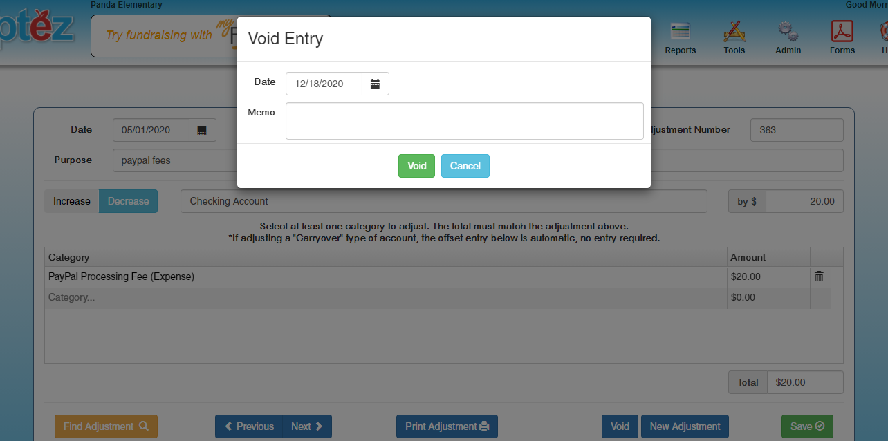Select the Decrease toggle option
The height and width of the screenshot is (441, 888).
pyautogui.click(x=128, y=201)
